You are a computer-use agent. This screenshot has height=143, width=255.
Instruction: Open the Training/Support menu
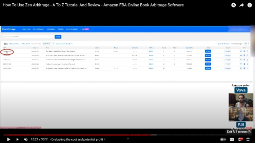[x=39, y=29]
